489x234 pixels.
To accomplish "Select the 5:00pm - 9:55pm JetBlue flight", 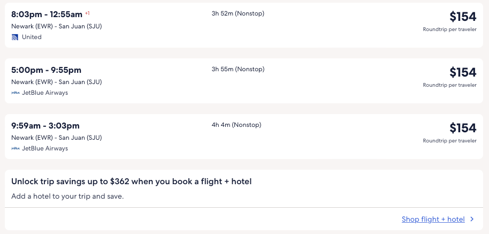I will [x=46, y=70].
